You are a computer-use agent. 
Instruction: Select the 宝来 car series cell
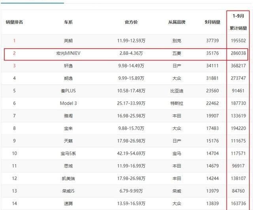pyautogui.click(x=68, y=128)
